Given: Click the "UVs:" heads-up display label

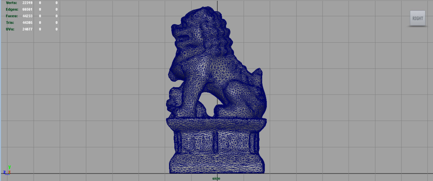Looking at the screenshot, I should coord(10,29).
